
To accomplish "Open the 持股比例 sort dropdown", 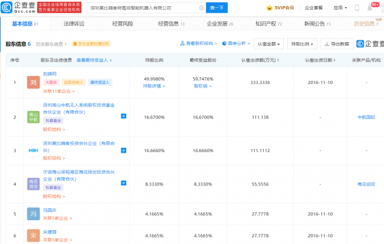I will click(x=302, y=44).
